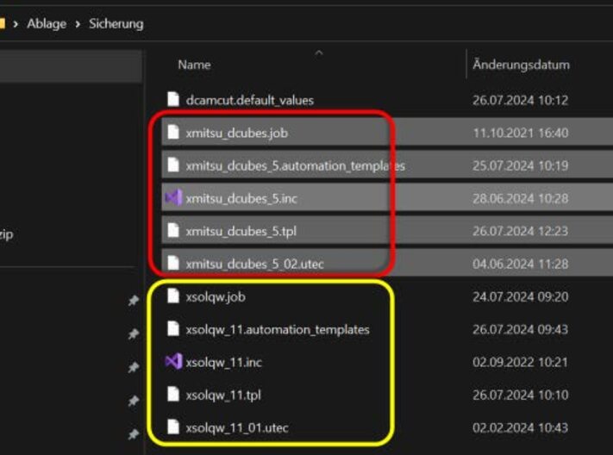Sort files by the Name column header
The width and height of the screenshot is (613, 455).
(x=194, y=65)
